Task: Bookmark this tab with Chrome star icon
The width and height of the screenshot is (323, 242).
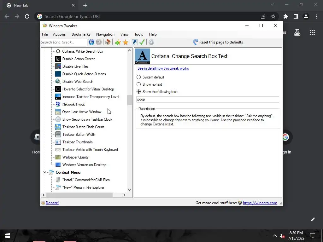Action: [273, 16]
